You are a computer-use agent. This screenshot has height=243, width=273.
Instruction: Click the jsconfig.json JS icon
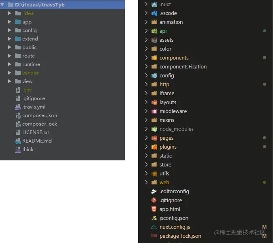click(x=154, y=218)
